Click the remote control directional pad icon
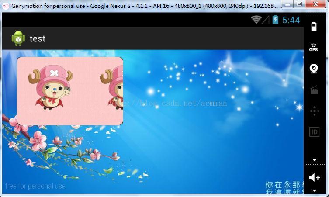329x197 pixels. [314, 111]
